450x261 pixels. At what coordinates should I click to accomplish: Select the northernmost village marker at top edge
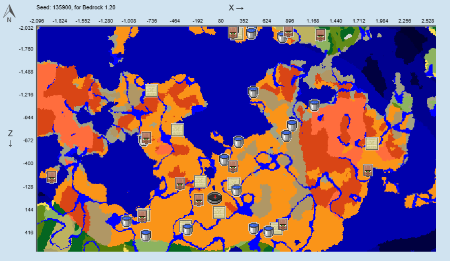point(232,32)
